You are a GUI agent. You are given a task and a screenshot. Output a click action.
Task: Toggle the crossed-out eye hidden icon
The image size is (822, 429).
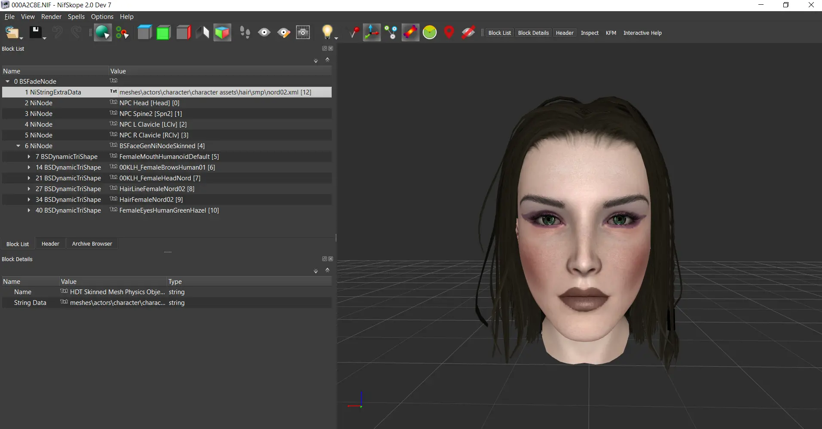pos(468,33)
